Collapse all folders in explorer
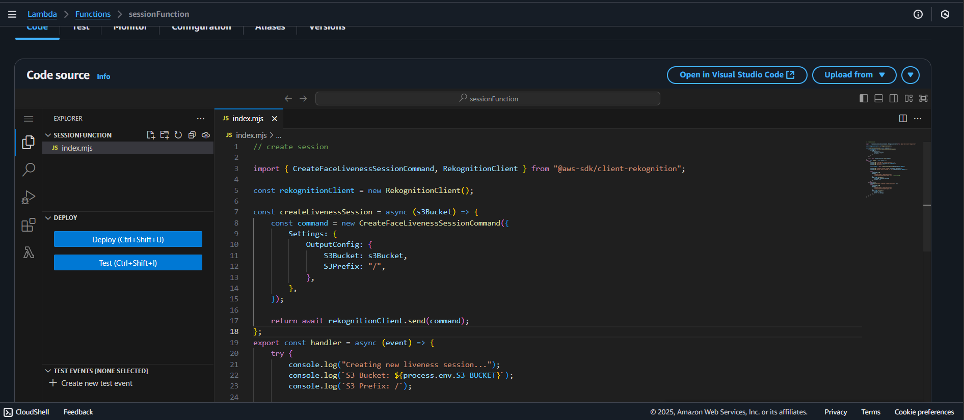The height and width of the screenshot is (420, 964). [x=192, y=135]
